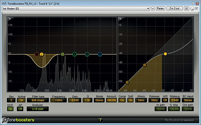The image size is (201, 125).
Task: Open the Analyzer L+R sum selector
Action: point(38,109)
